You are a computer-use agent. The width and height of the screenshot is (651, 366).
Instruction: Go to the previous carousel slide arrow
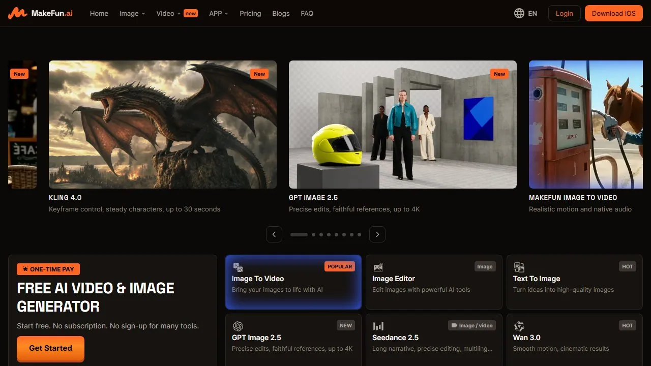pyautogui.click(x=274, y=234)
